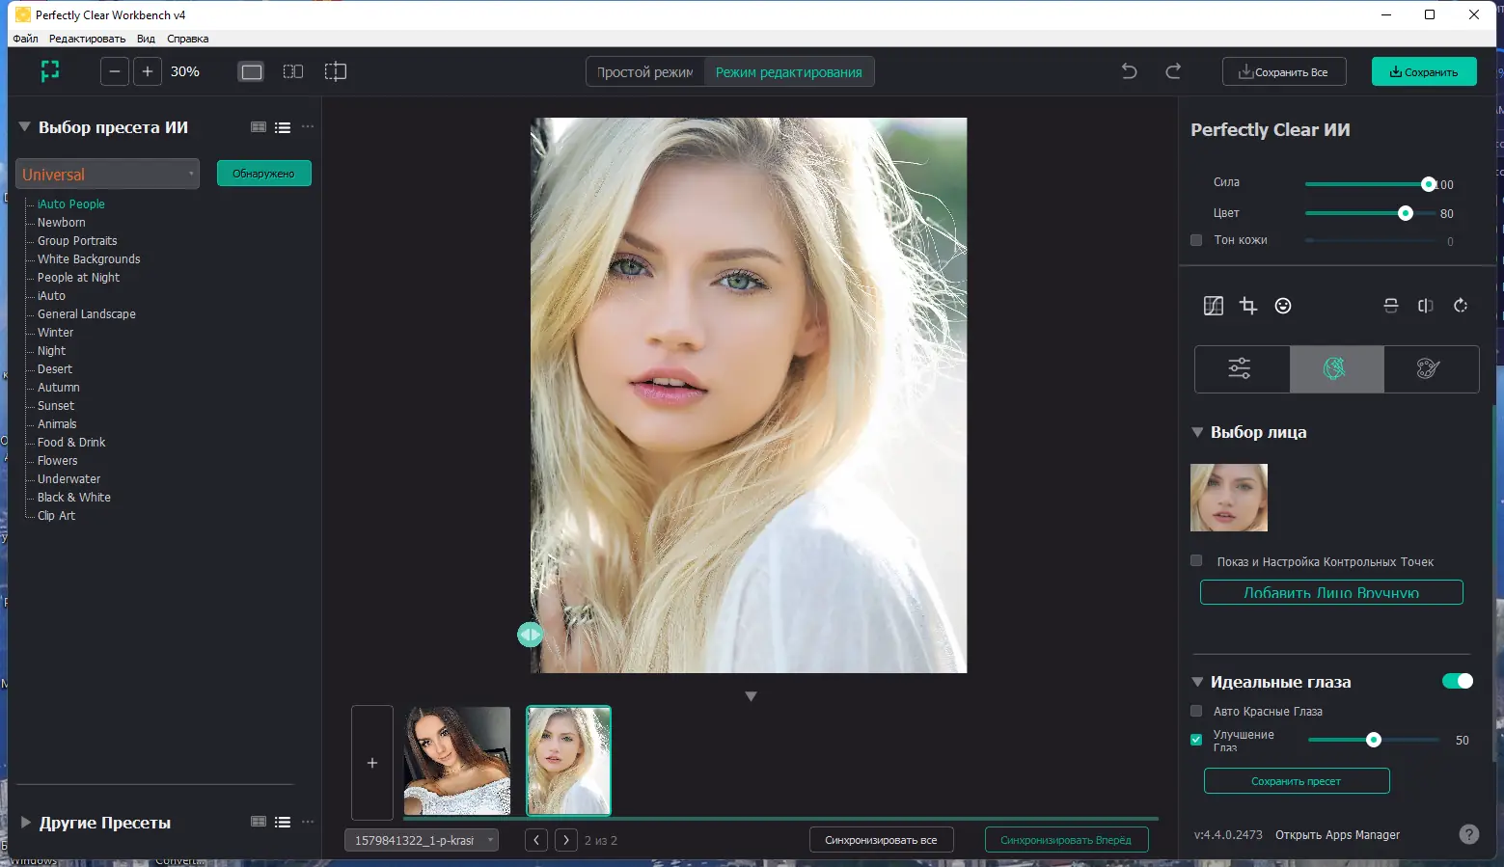The width and height of the screenshot is (1504, 867).
Task: Select the brunette photo thumbnail in filmstrip
Action: click(x=457, y=761)
